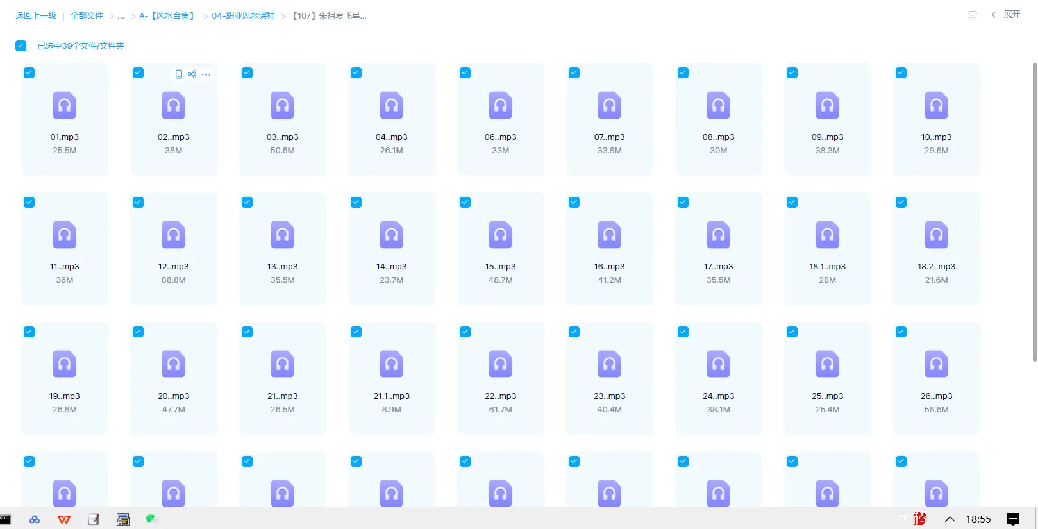Expand collapsed breadcrumb path (…)

click(121, 16)
